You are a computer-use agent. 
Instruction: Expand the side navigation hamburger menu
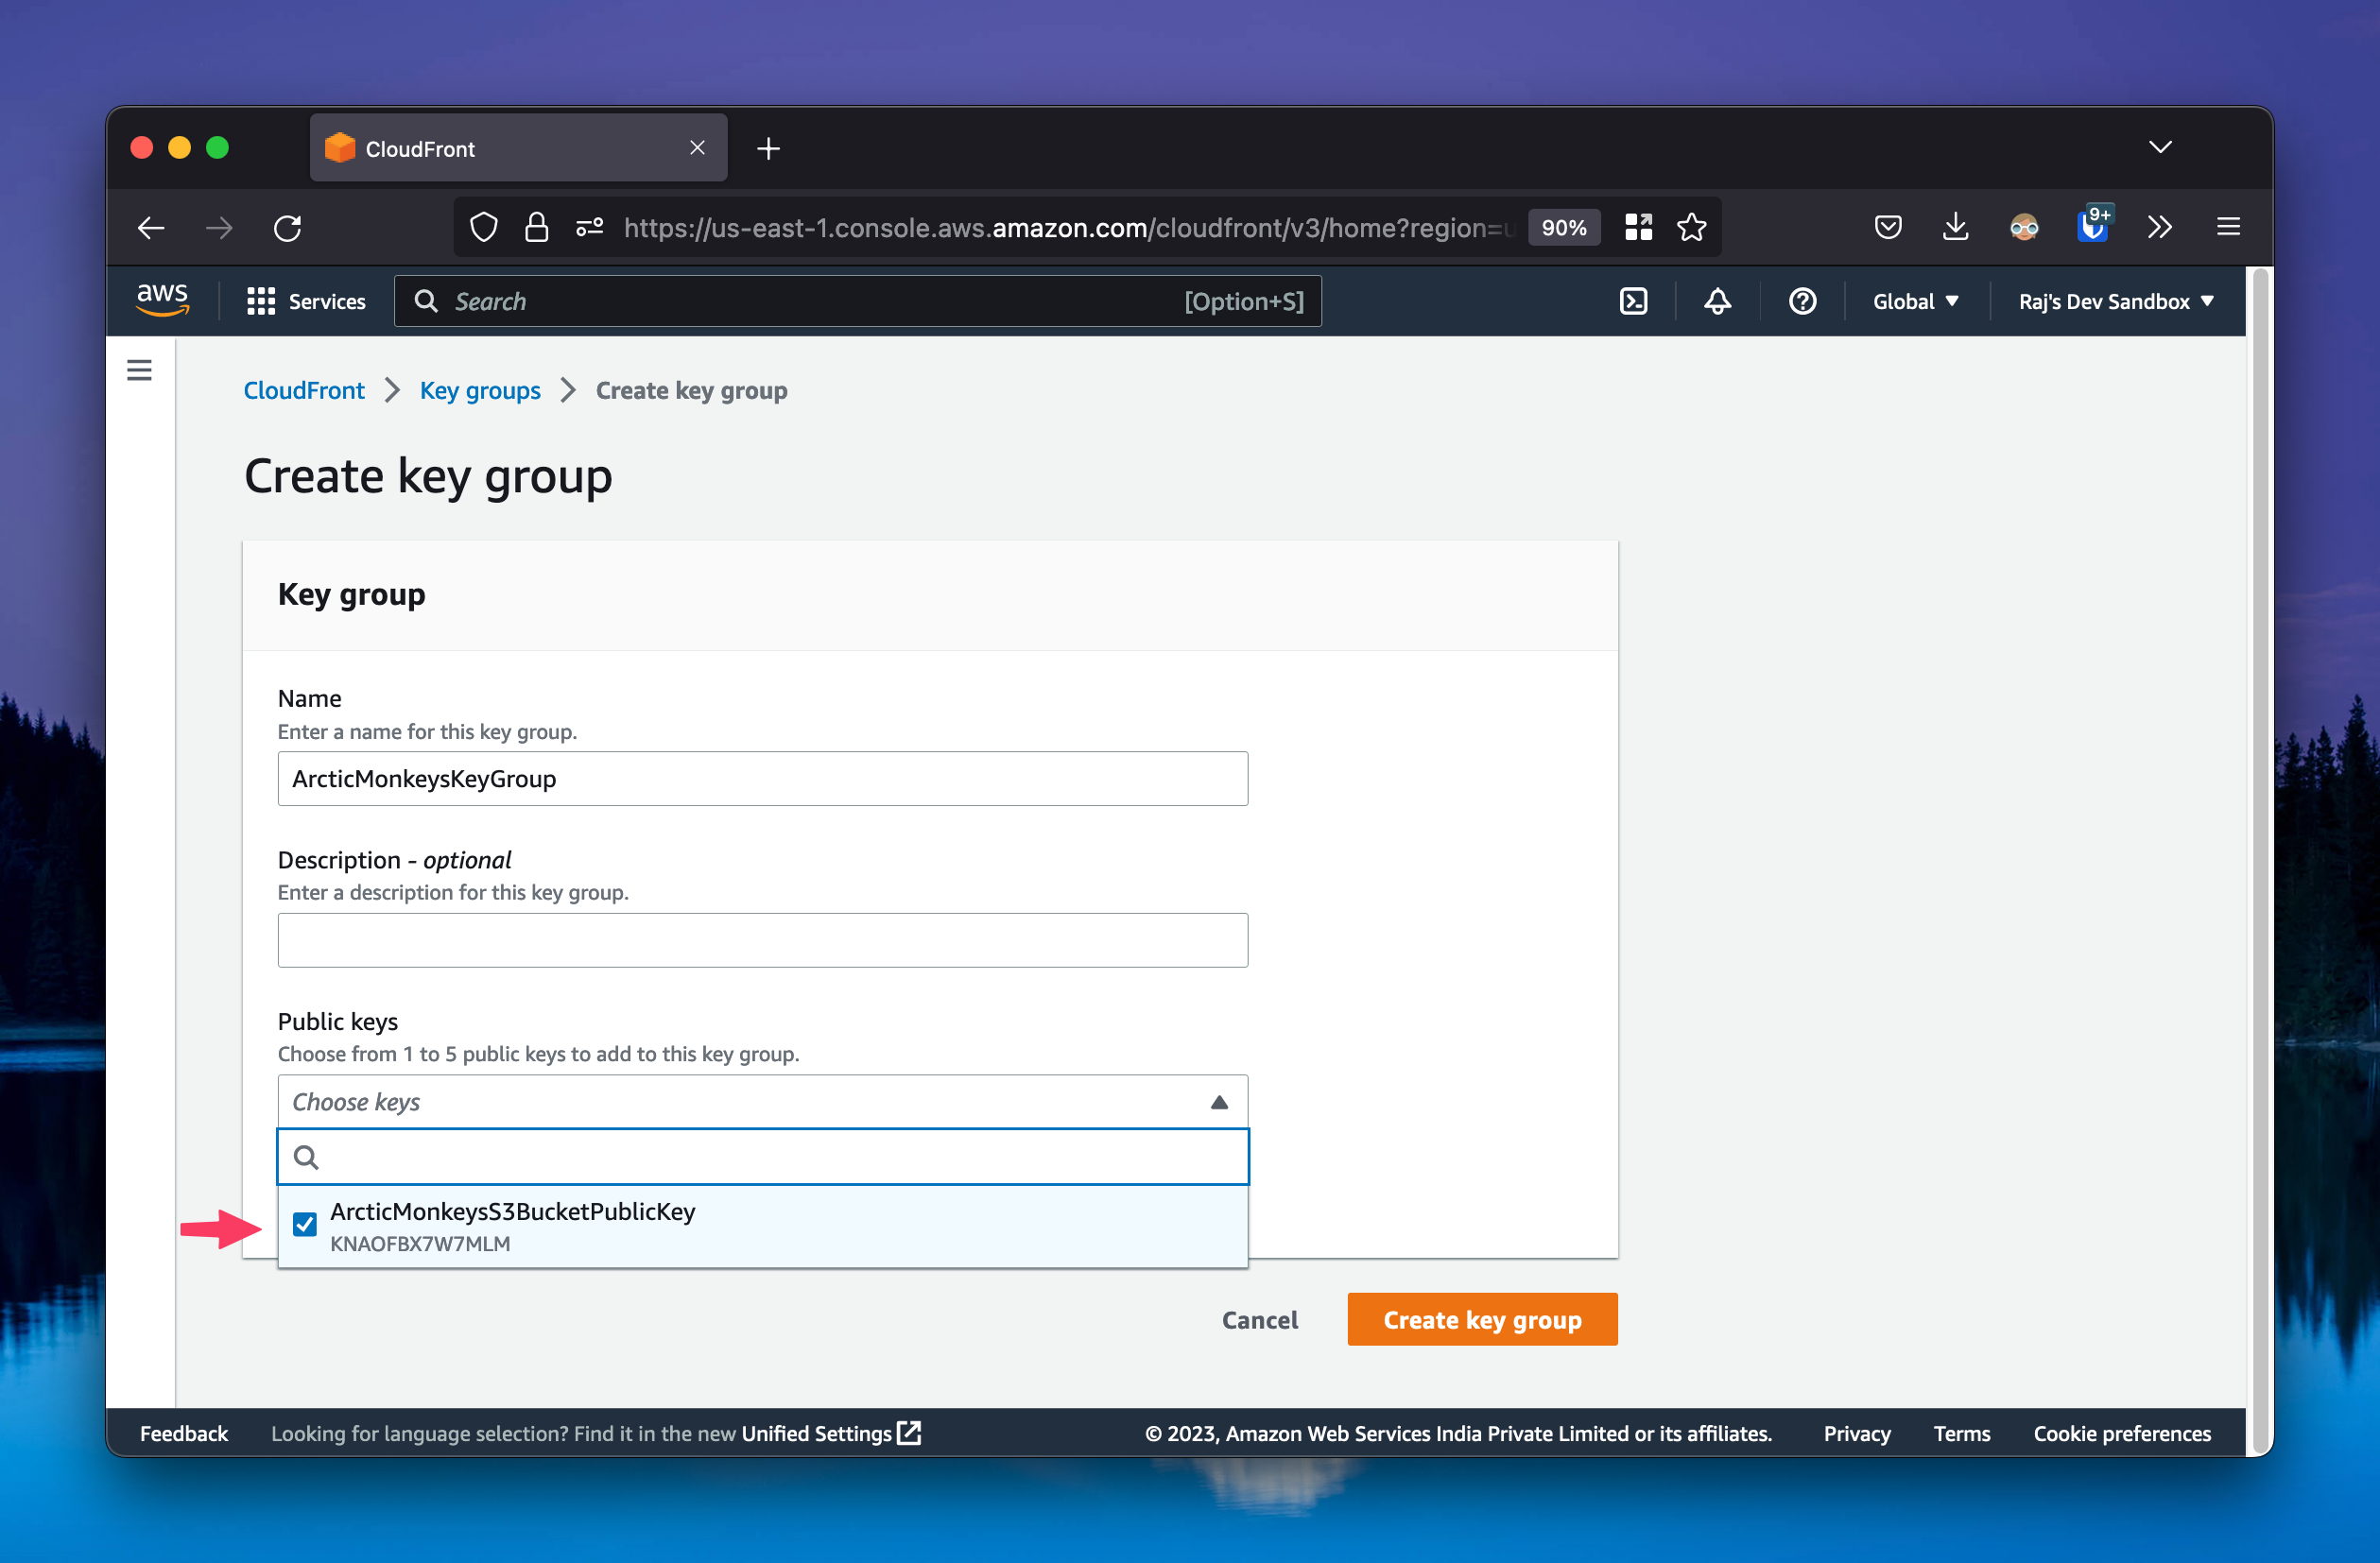tap(140, 371)
